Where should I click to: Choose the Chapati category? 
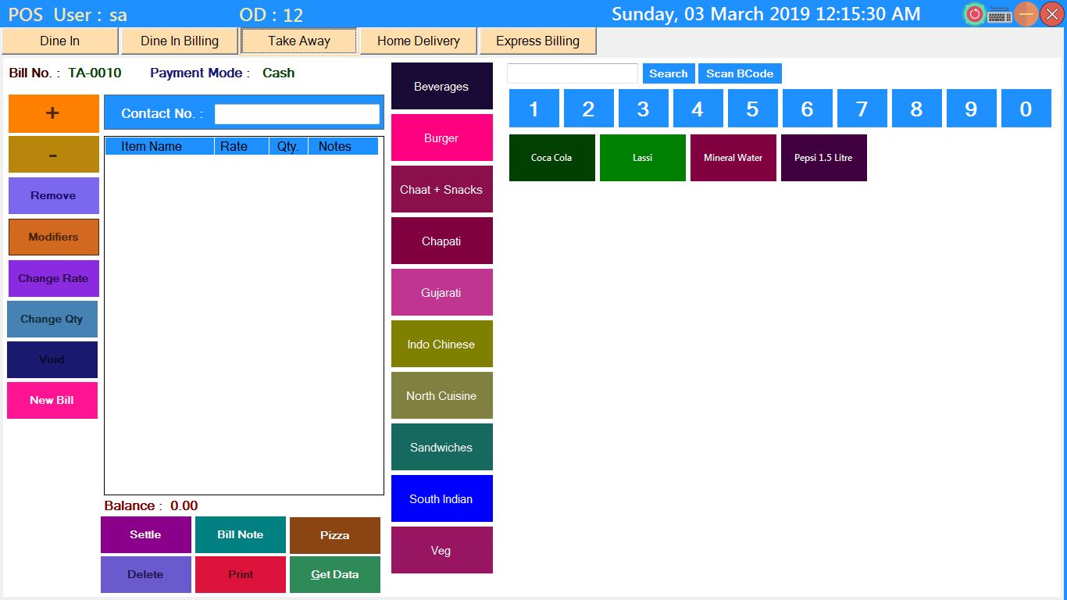point(442,241)
